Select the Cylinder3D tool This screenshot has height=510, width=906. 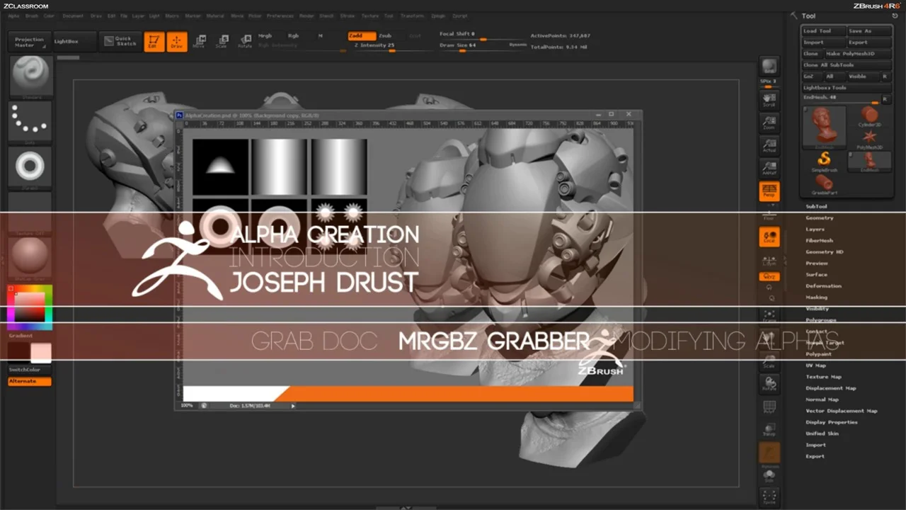coord(869,117)
